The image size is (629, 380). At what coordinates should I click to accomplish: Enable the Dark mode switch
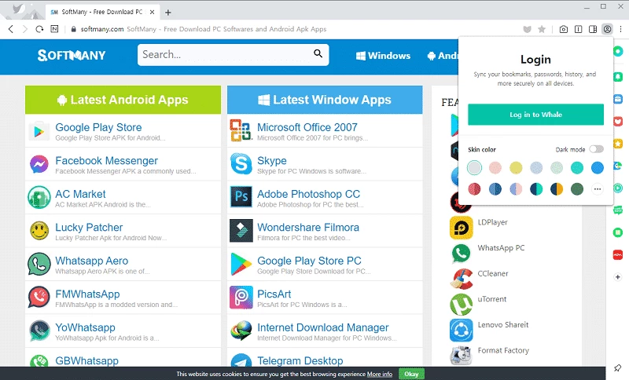tap(596, 149)
